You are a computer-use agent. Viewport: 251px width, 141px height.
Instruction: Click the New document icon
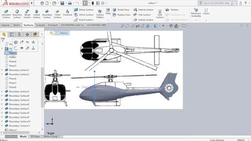47,3
